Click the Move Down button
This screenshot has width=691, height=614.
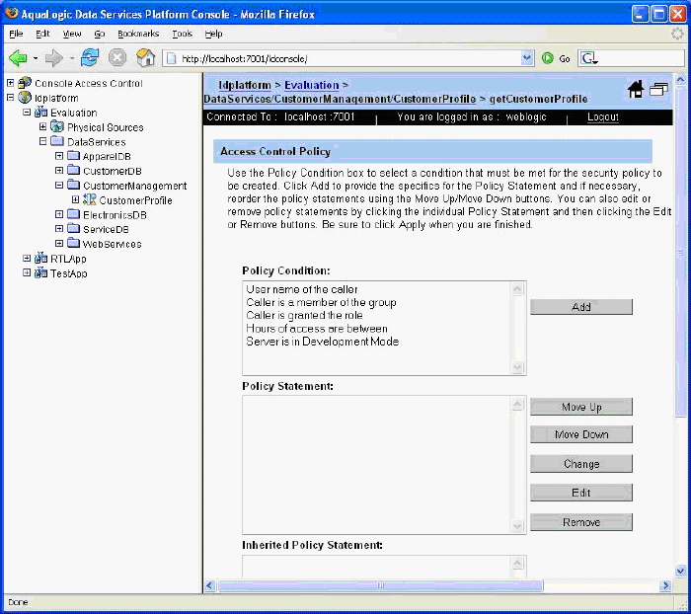(x=580, y=434)
